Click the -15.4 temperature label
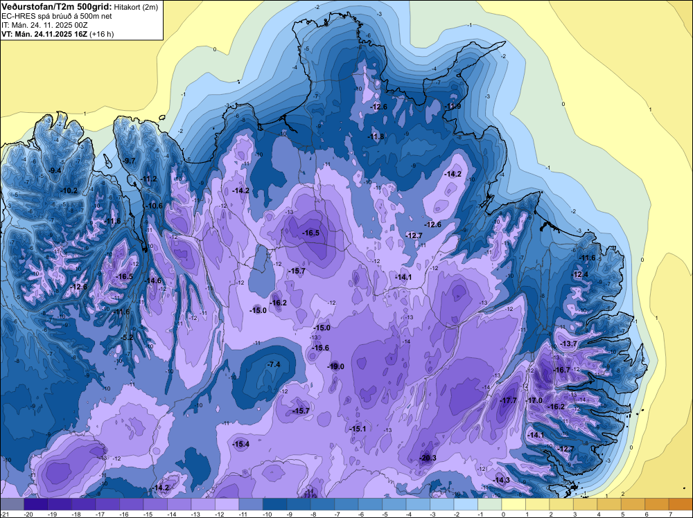 point(241,445)
